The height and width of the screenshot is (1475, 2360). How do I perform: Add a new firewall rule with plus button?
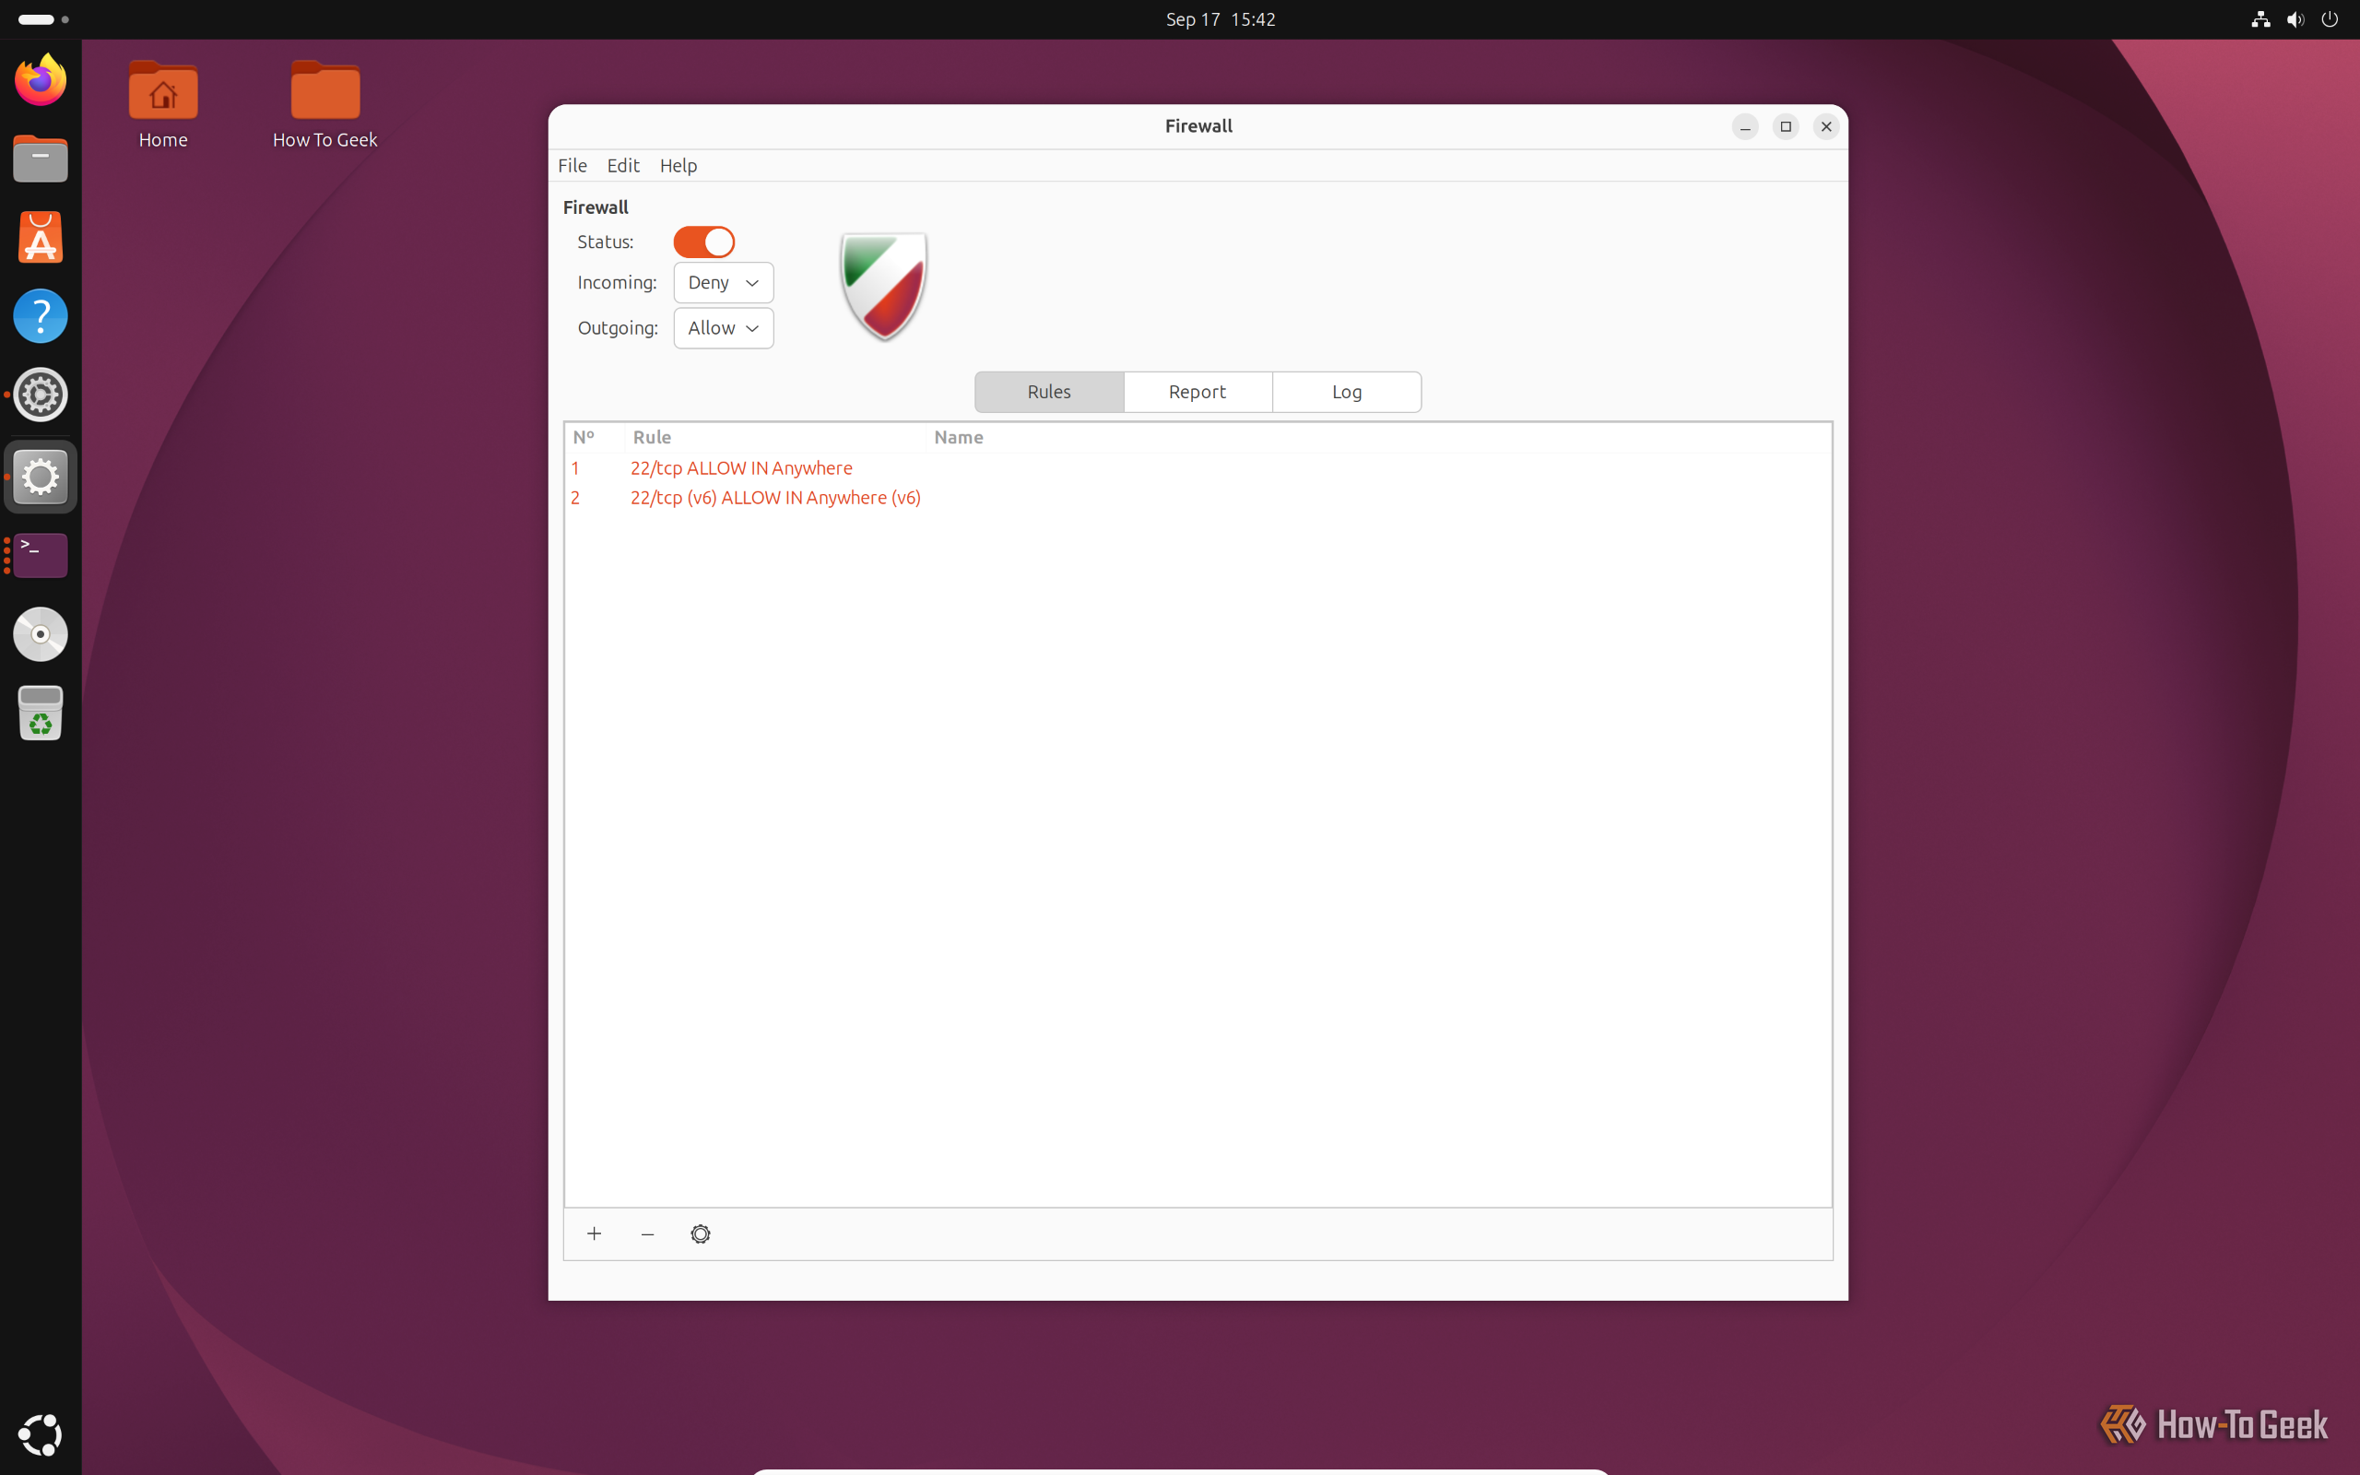(594, 1234)
